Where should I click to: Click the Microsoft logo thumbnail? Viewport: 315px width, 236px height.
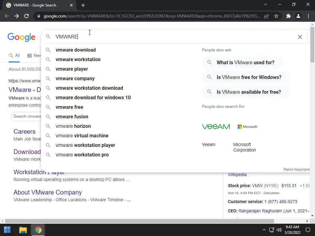(x=247, y=127)
